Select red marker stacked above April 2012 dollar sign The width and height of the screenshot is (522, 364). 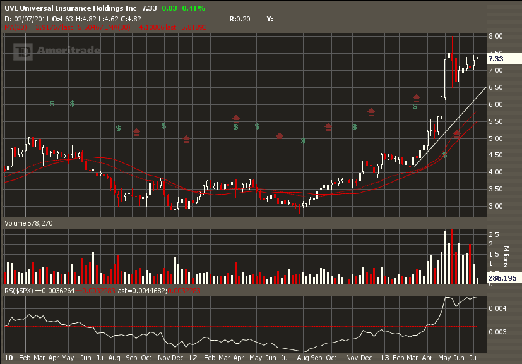236,118
